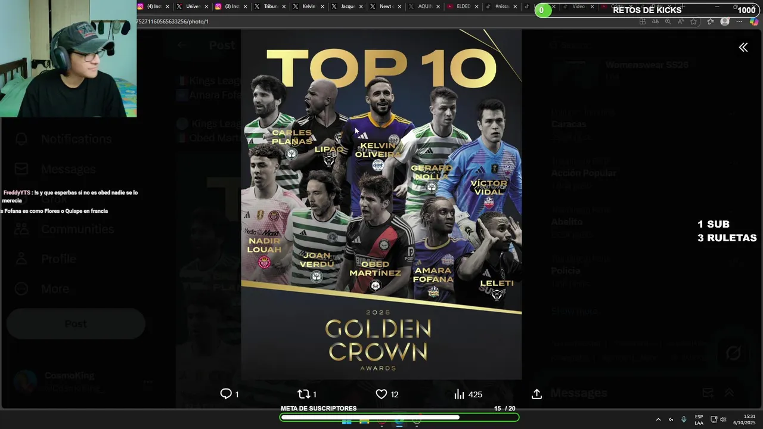
Task: Switch to the '(3) Inst' Instagram tab
Action: click(x=231, y=7)
